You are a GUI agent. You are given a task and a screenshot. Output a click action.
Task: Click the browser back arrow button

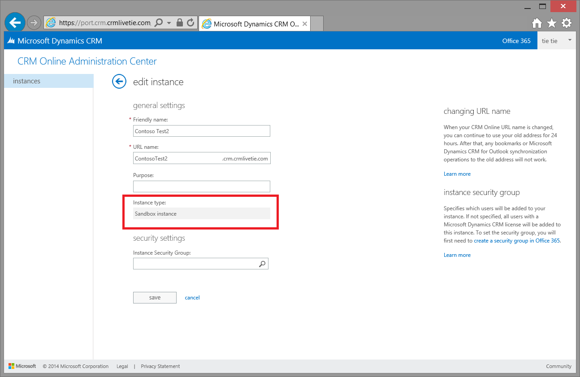(x=15, y=22)
